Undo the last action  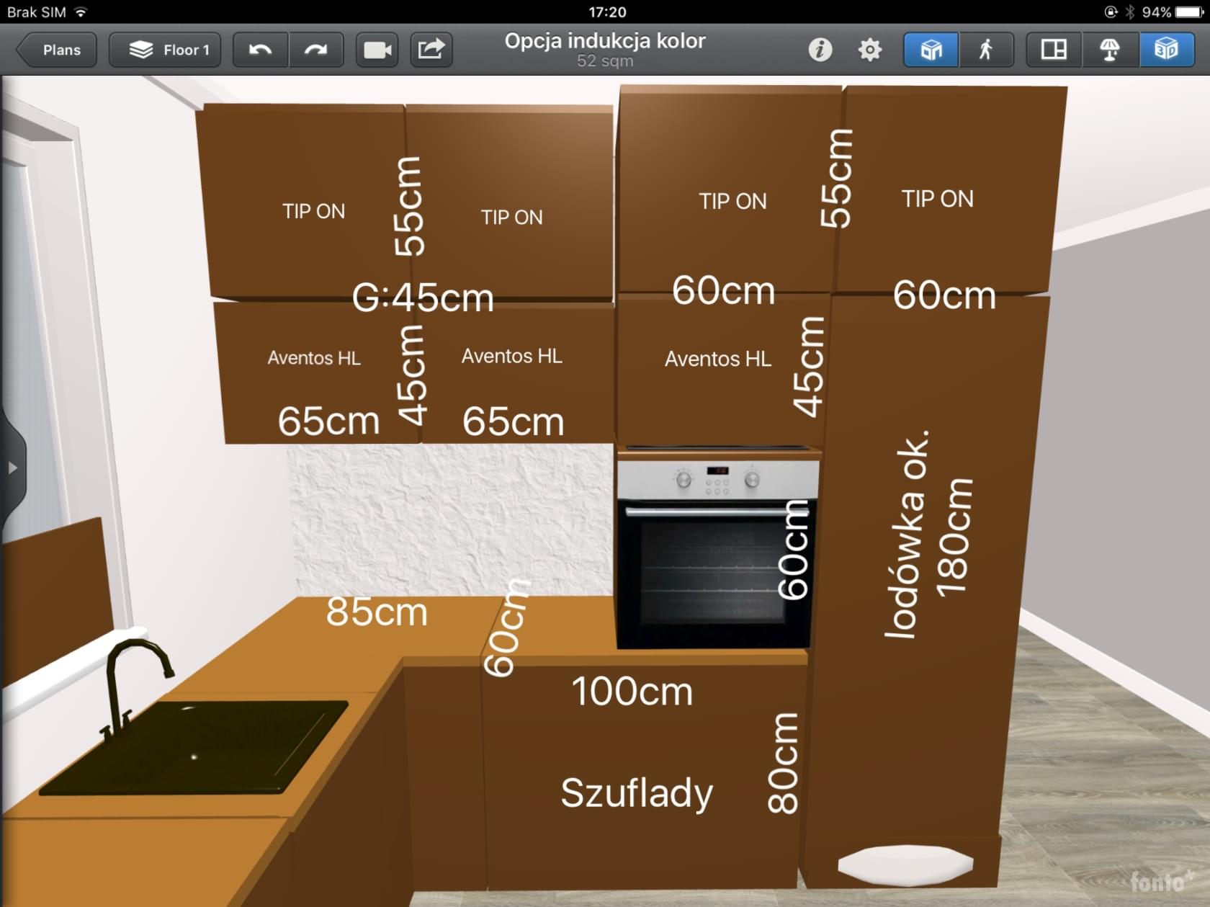pyautogui.click(x=261, y=50)
